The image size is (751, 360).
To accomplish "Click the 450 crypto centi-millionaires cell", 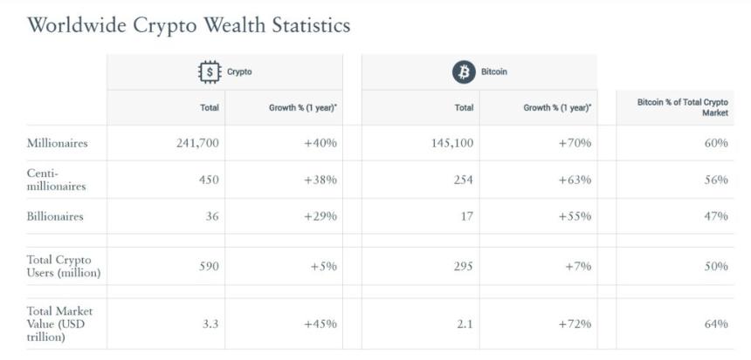I will point(208,180).
